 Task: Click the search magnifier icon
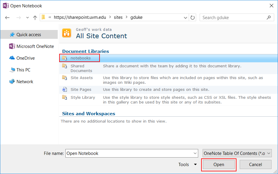coord(269,18)
